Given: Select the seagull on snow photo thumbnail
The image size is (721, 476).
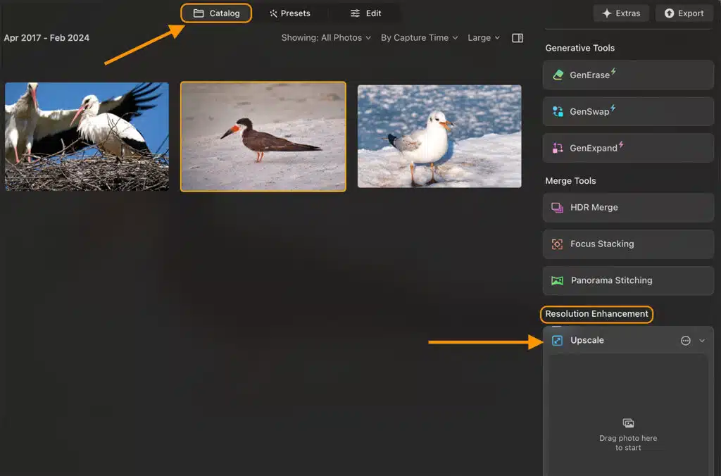Looking at the screenshot, I should click(x=439, y=137).
